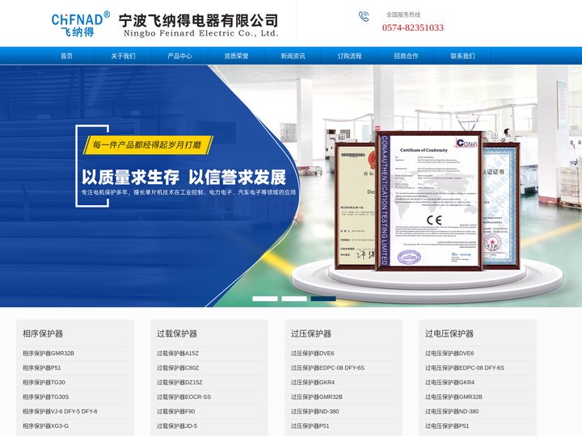
Task: Open product 相序保护器P51
Action: click(41, 368)
